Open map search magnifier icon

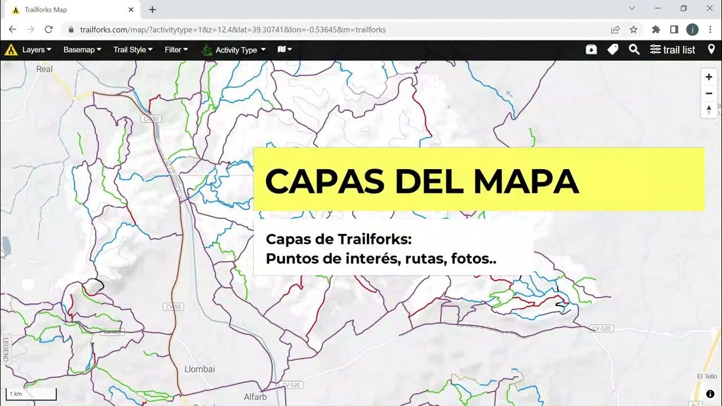(634, 50)
